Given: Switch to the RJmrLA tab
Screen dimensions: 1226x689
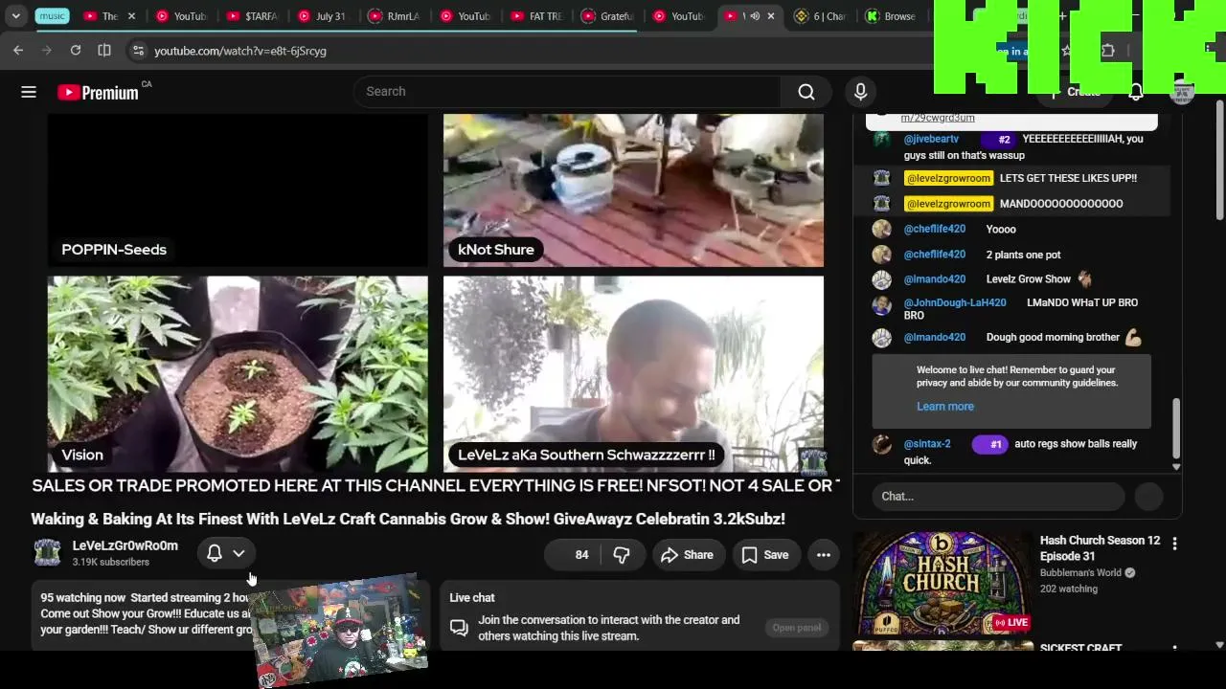Looking at the screenshot, I should (394, 16).
